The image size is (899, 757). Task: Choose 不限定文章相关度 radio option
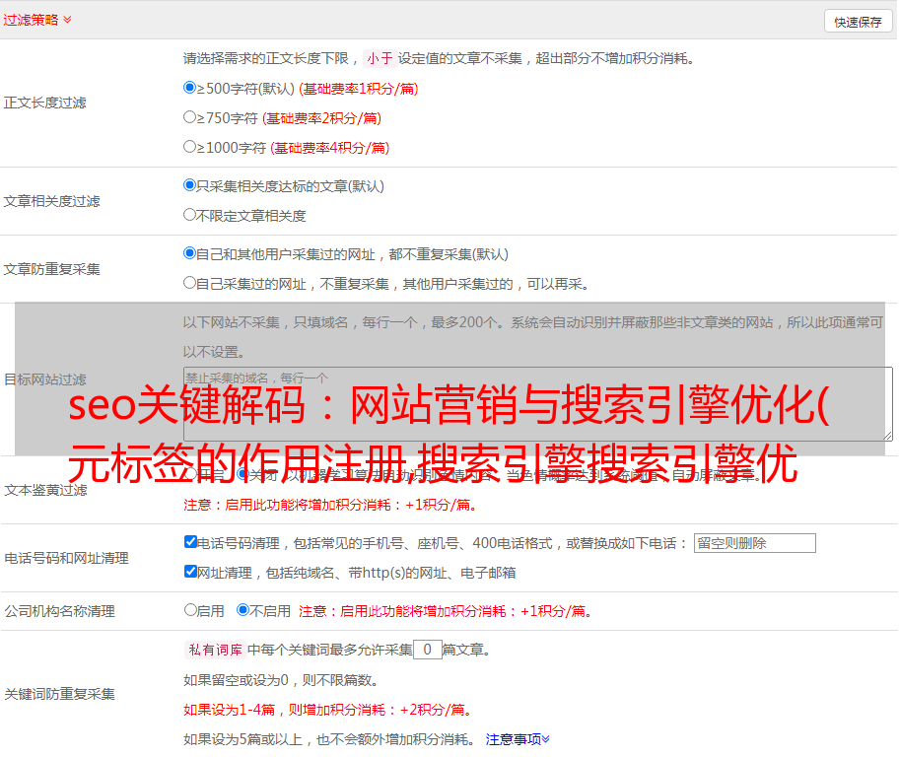pos(190,215)
